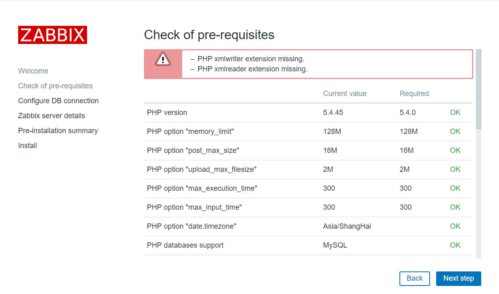499x294 pixels.
Task: Click the OK status for upload_max_filesize
Action: click(455, 169)
